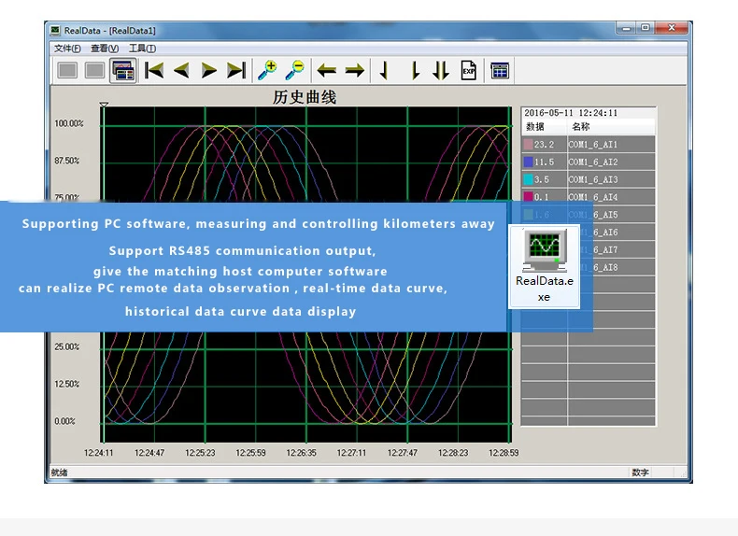Screen dimensions: 738x536
Task: Step back with the left triangle icon
Action: 181,71
